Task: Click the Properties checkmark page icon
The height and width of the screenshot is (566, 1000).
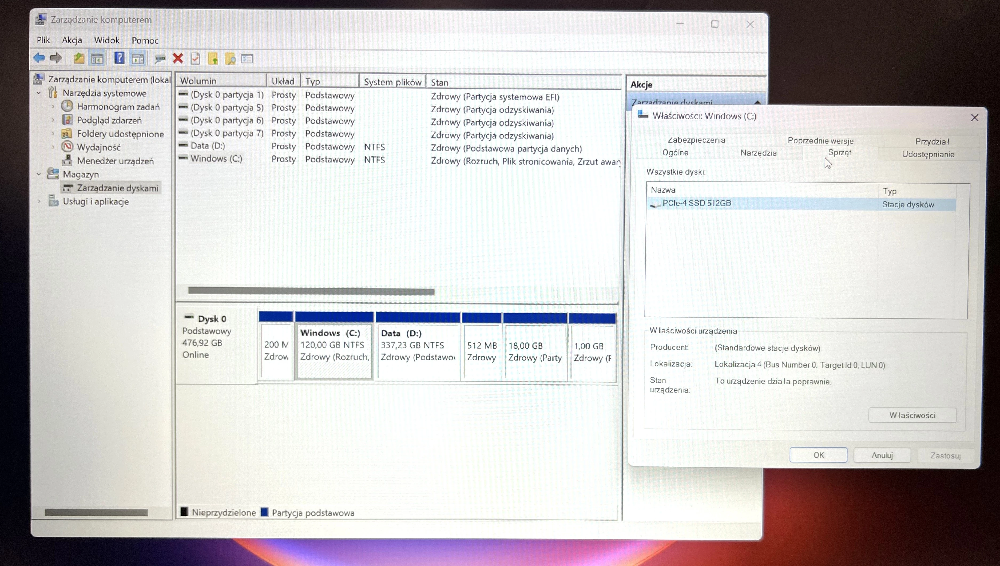Action: [195, 59]
